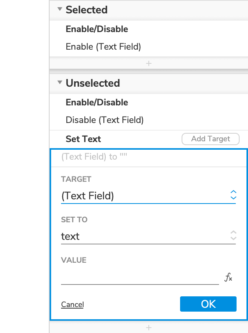Add action with plus at bottom
Screen dimensions: 248x333
pyautogui.click(x=149, y=328)
